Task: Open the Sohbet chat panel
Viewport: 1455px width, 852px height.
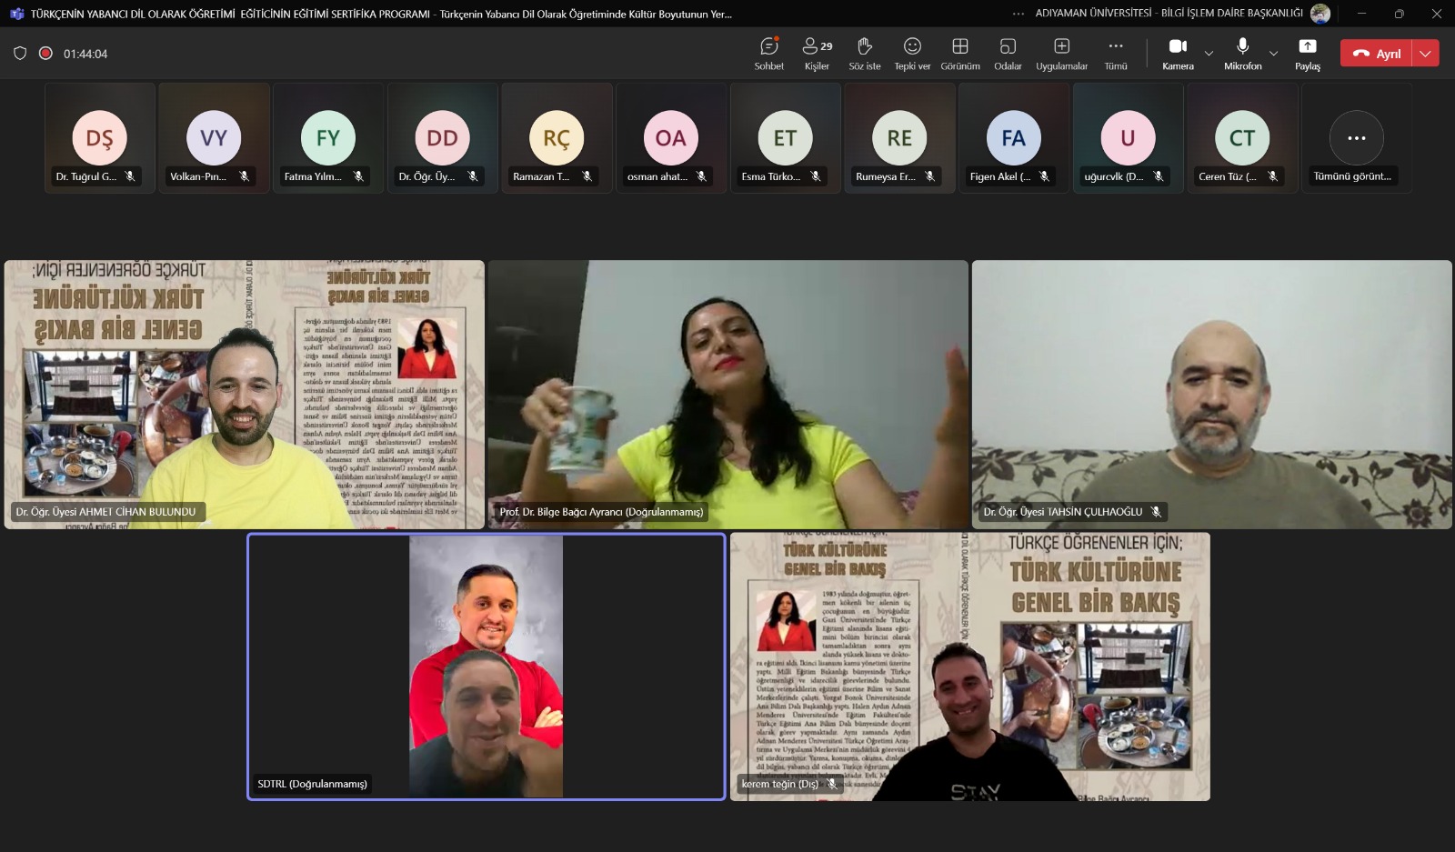Action: (x=768, y=54)
